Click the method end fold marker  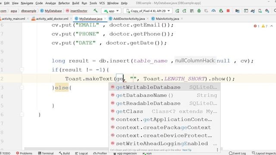[22, 115]
